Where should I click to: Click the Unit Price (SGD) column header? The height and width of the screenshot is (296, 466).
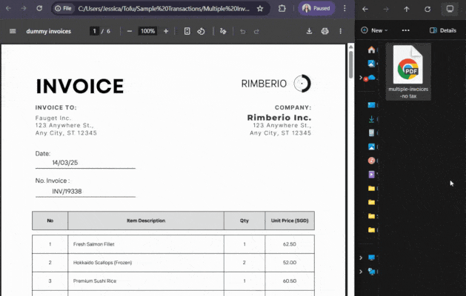point(290,221)
